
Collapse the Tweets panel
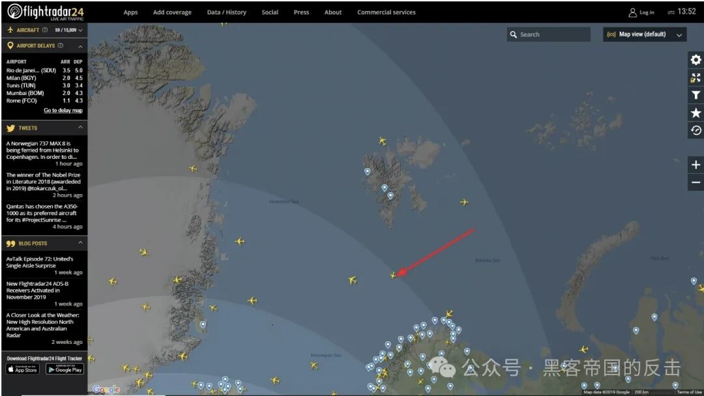click(x=80, y=128)
